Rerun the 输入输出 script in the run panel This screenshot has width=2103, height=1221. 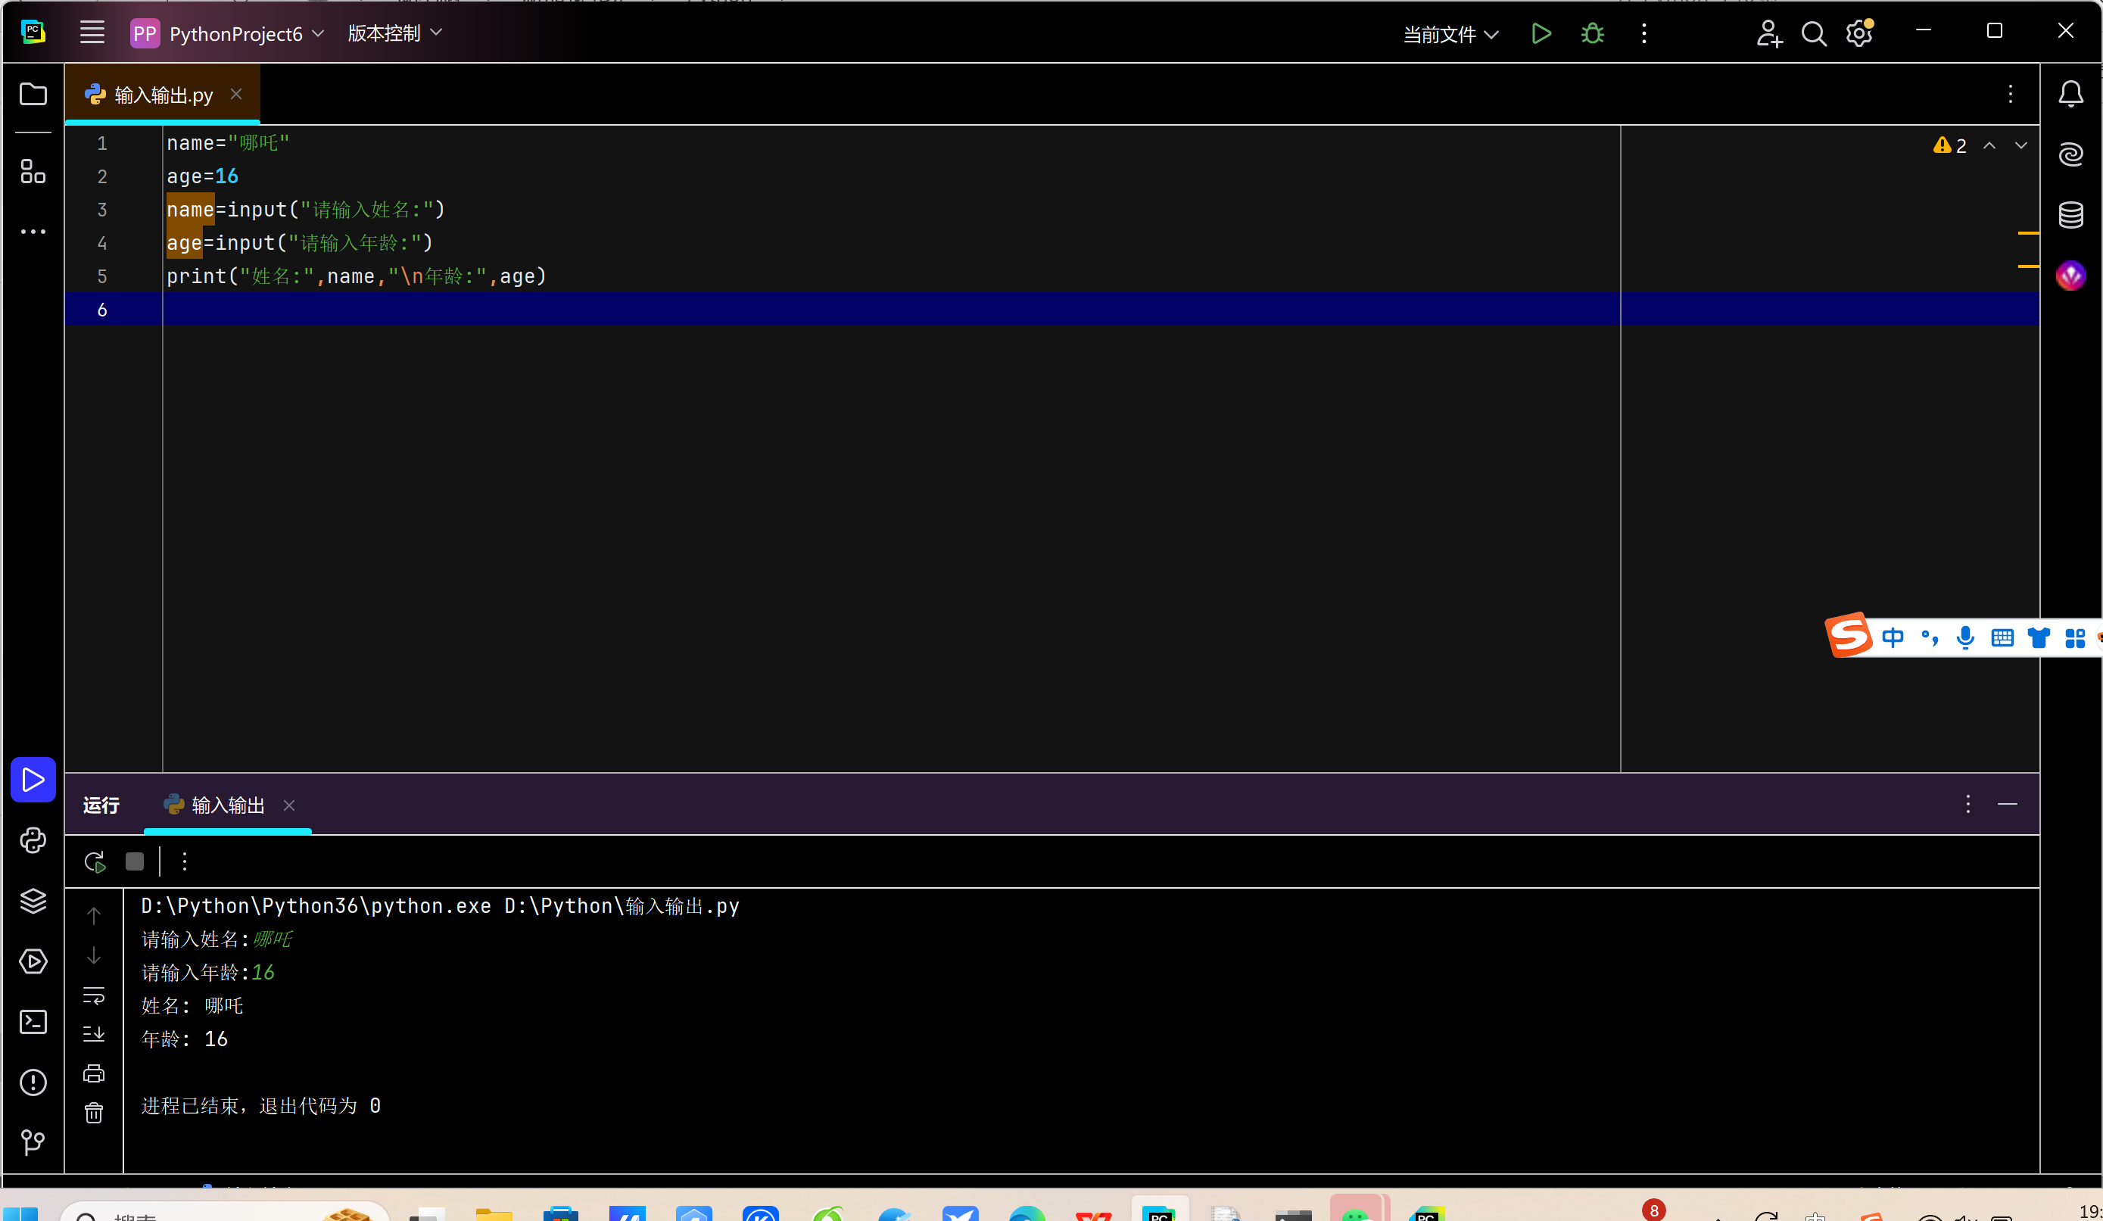(95, 861)
